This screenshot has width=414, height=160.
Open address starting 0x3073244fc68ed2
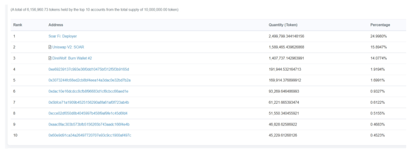pyautogui.click(x=89, y=80)
